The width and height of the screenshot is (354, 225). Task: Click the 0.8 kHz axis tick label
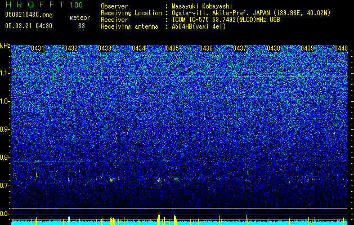[x=5, y=157]
